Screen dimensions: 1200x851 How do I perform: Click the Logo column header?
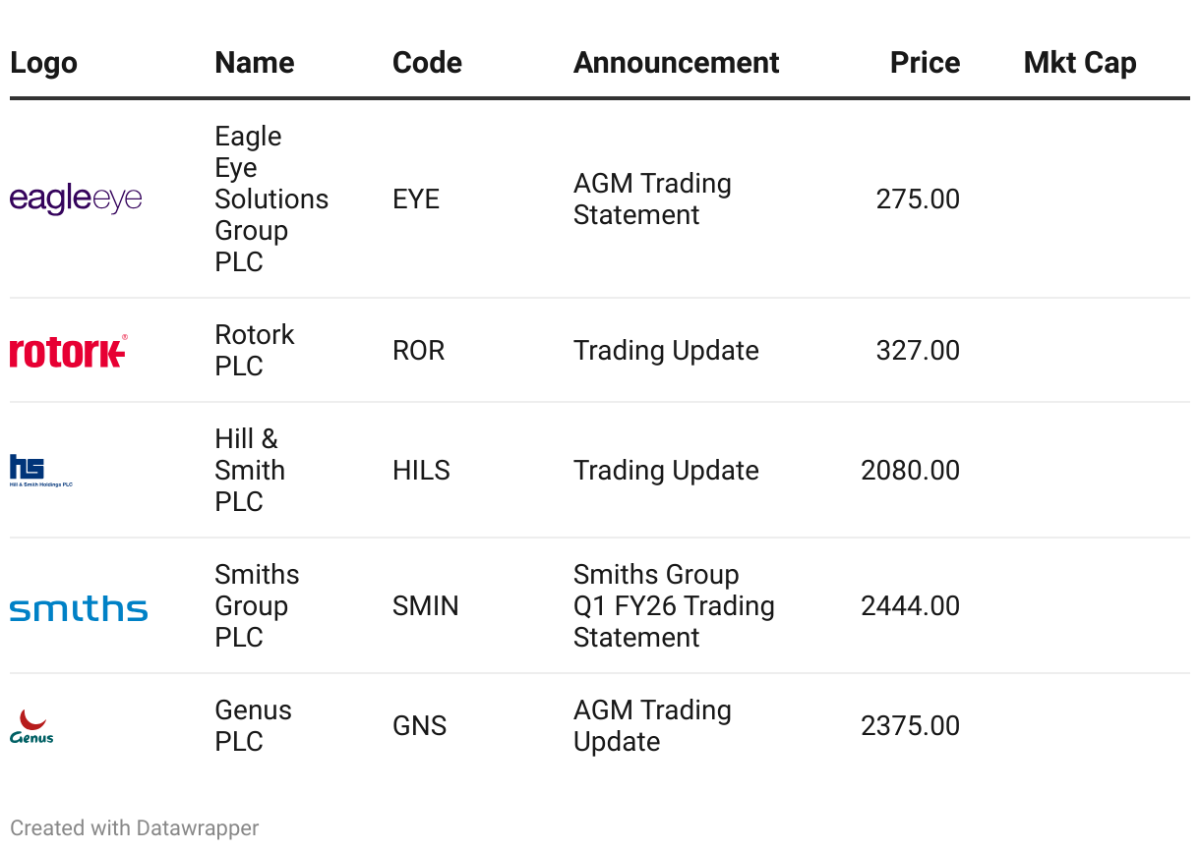coord(43,63)
